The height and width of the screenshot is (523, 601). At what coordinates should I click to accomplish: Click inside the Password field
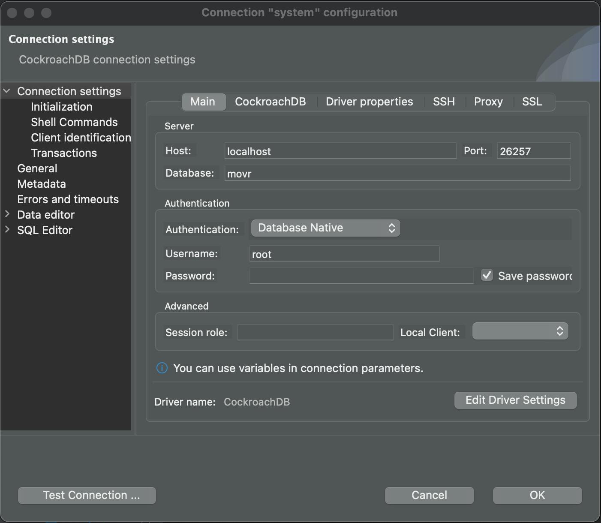[x=361, y=276]
